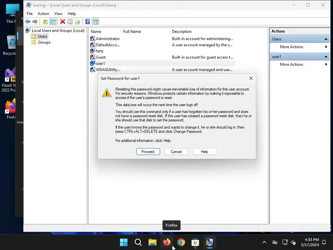The height and width of the screenshot is (250, 333).
Task: Click lusrmgr taskbar icon
Action: (210, 242)
